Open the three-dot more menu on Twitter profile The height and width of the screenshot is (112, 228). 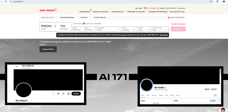pos(53,94)
